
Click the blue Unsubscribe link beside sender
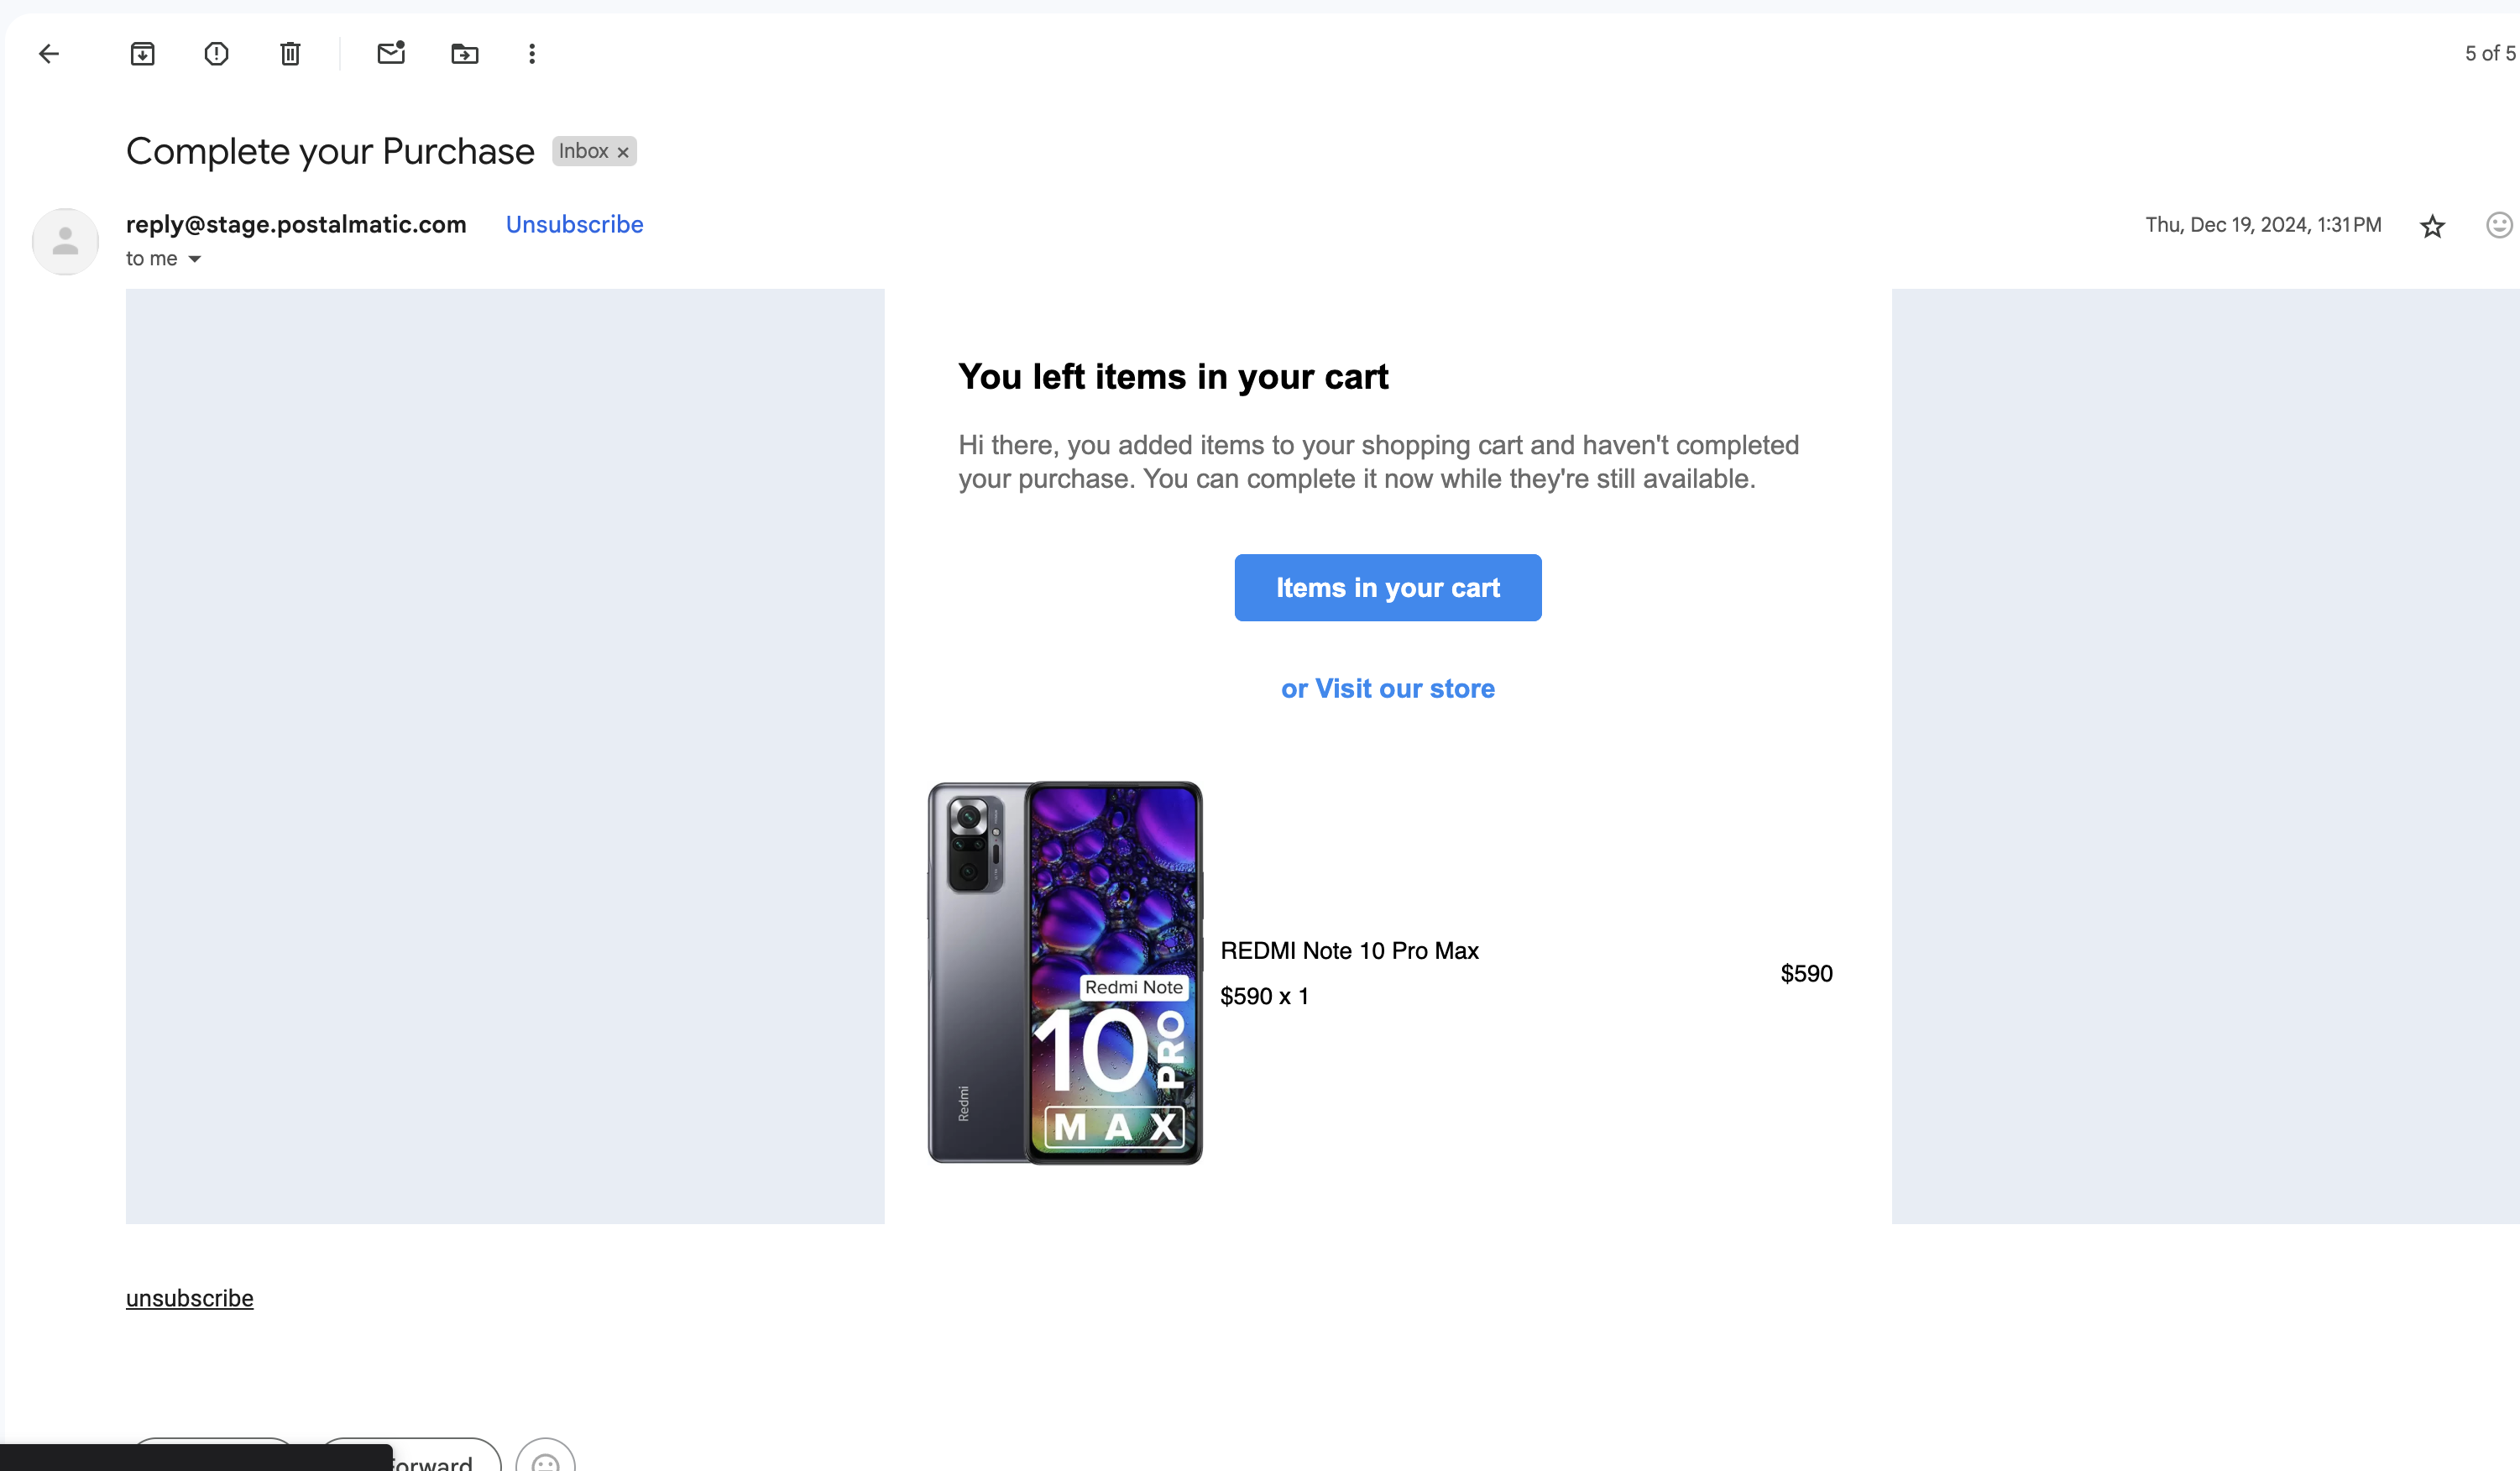[x=574, y=224]
